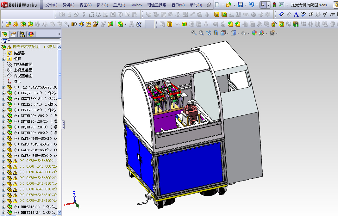
Task: Open the FeatureManager filter funnel
Action: tap(5, 41)
